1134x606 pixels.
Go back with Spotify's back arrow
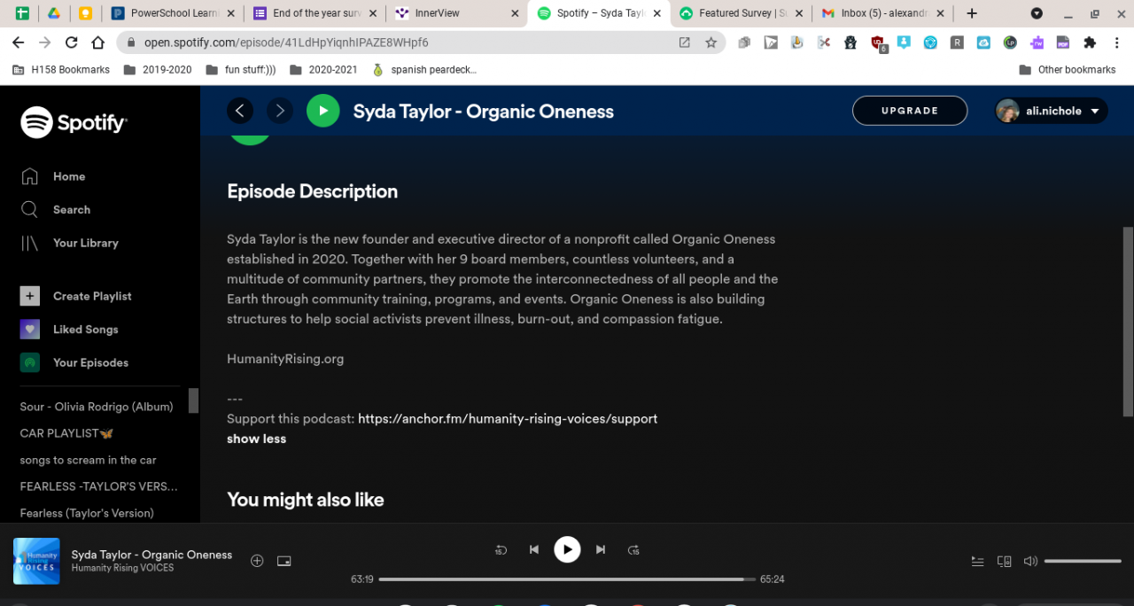tap(240, 111)
